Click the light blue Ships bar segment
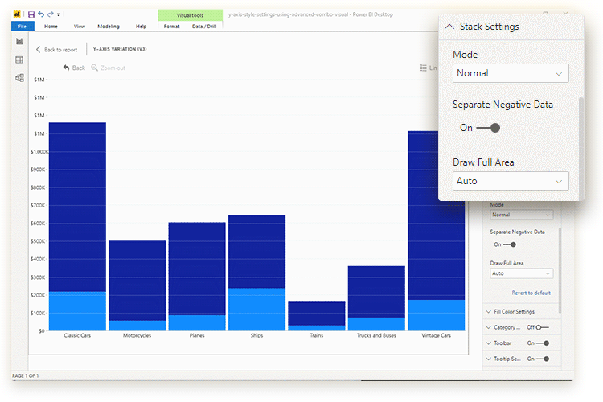This screenshot has height=402, width=603. tap(256, 310)
